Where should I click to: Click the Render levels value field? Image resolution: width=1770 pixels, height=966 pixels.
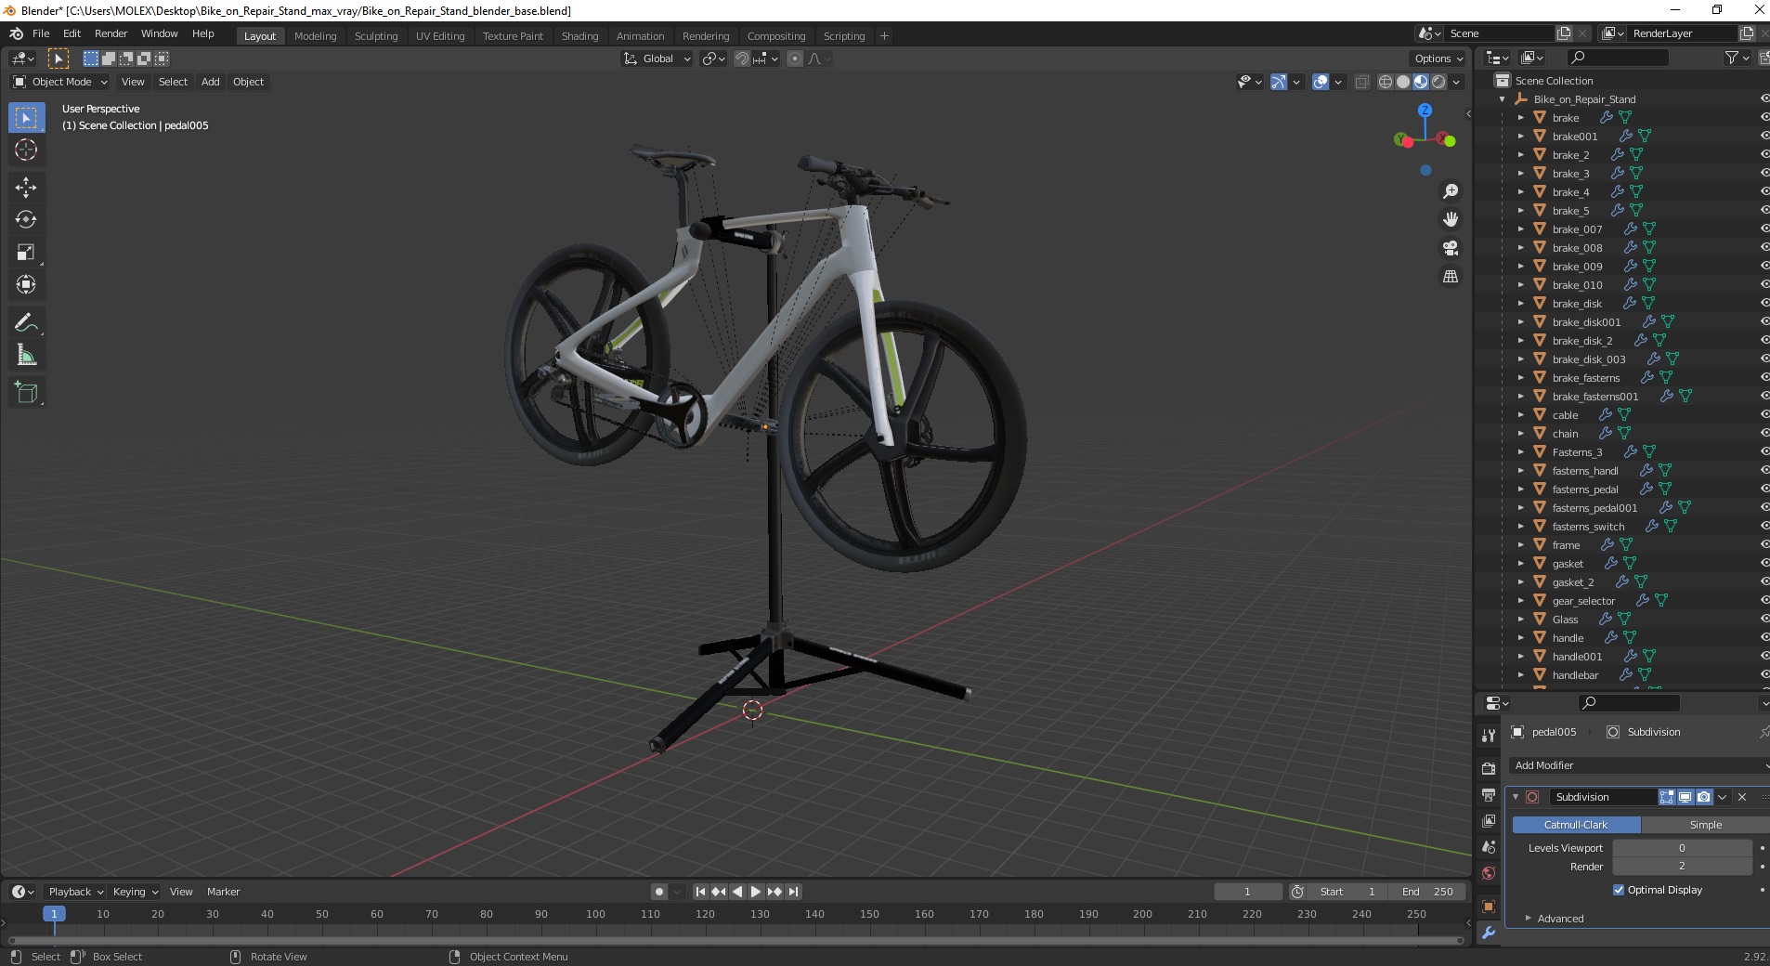click(x=1682, y=867)
